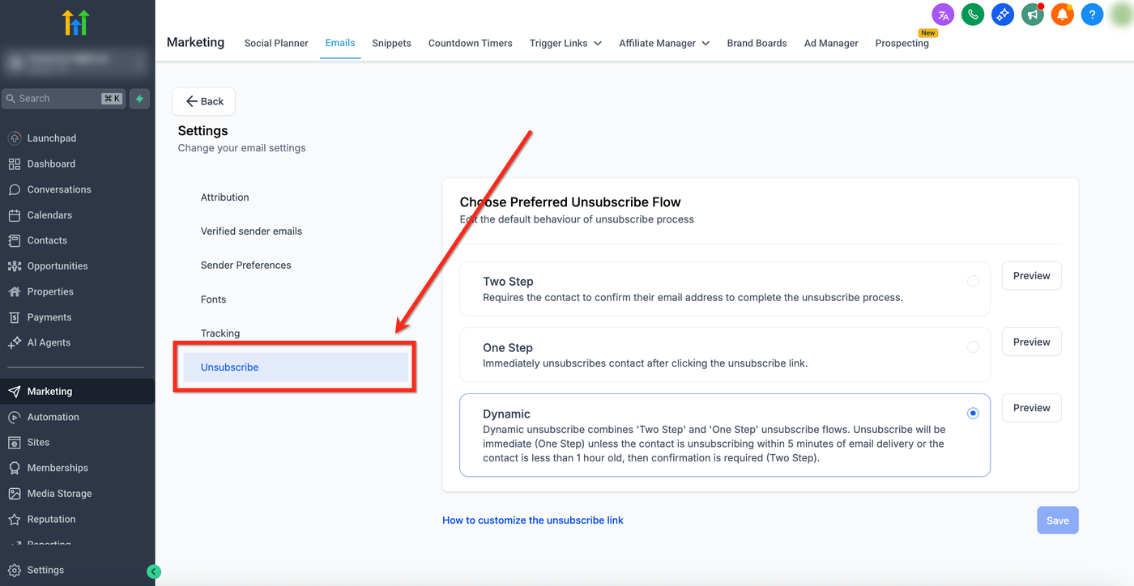Click the Properties house icon in sidebar

point(15,291)
